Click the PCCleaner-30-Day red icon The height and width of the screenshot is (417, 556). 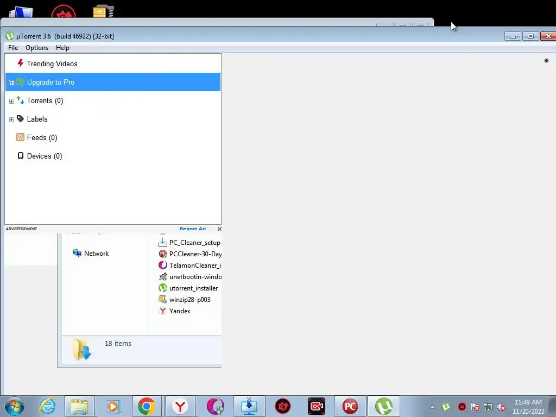(163, 254)
